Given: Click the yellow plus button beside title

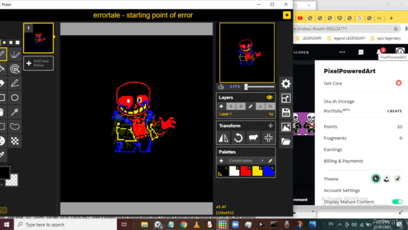Looking at the screenshot, I should pos(287,15).
